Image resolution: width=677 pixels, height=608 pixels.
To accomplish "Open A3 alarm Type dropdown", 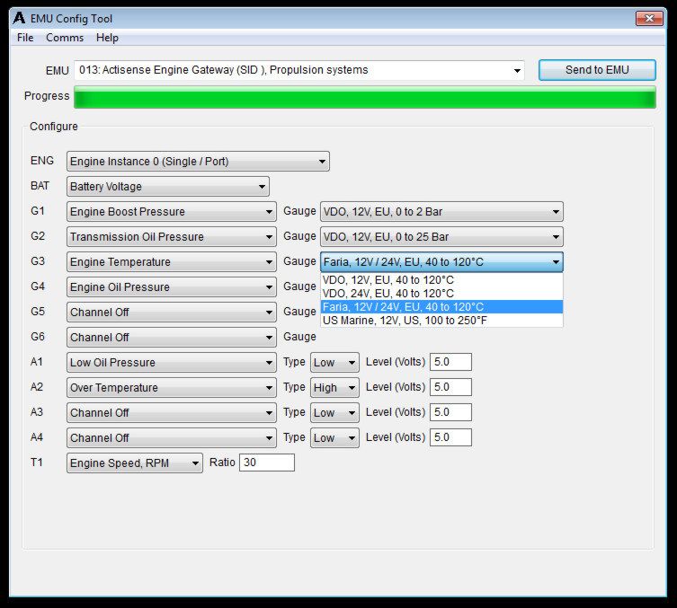I will coord(334,412).
